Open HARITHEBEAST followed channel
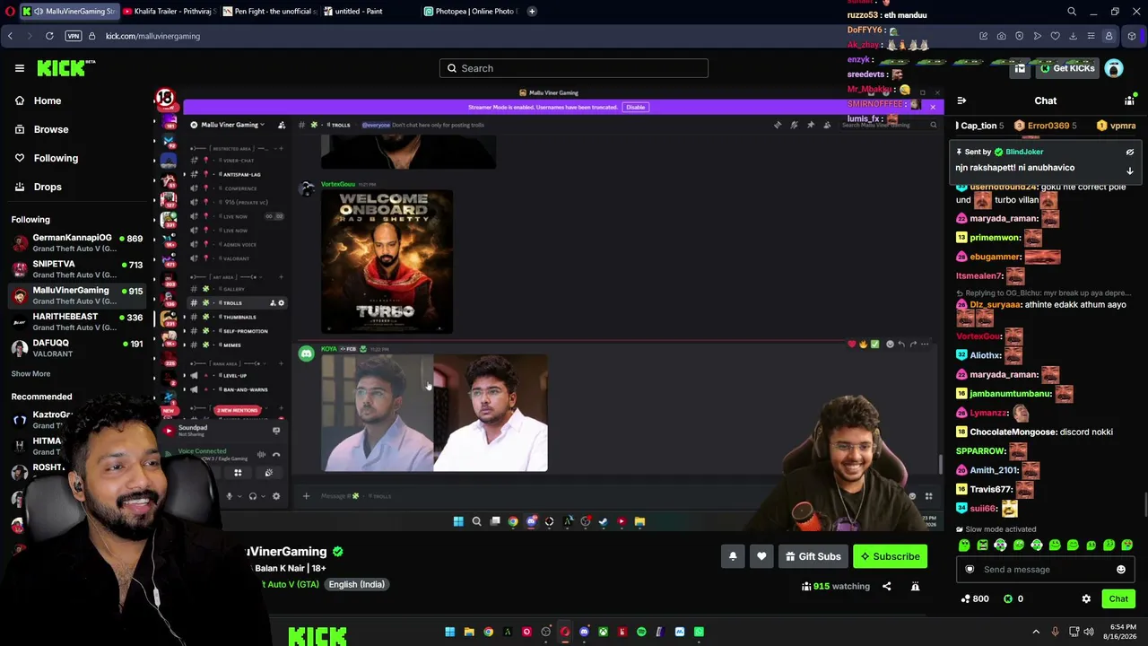 click(x=77, y=321)
